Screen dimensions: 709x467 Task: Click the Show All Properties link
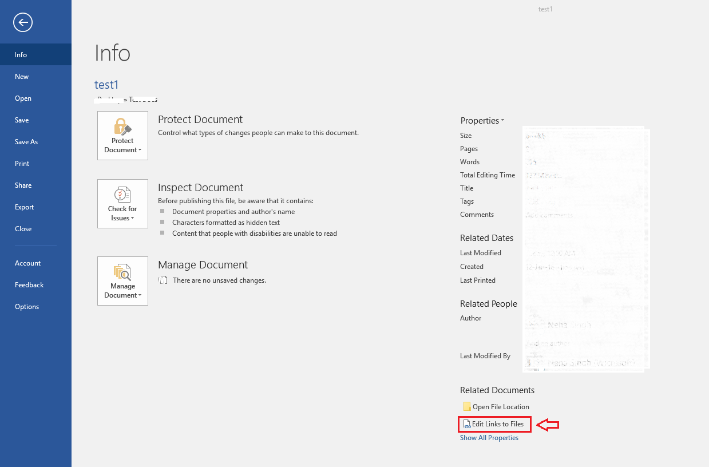click(489, 437)
